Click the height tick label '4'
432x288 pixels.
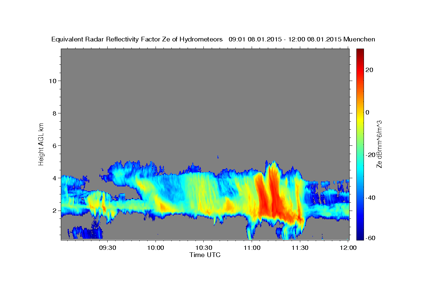pyautogui.click(x=54, y=178)
